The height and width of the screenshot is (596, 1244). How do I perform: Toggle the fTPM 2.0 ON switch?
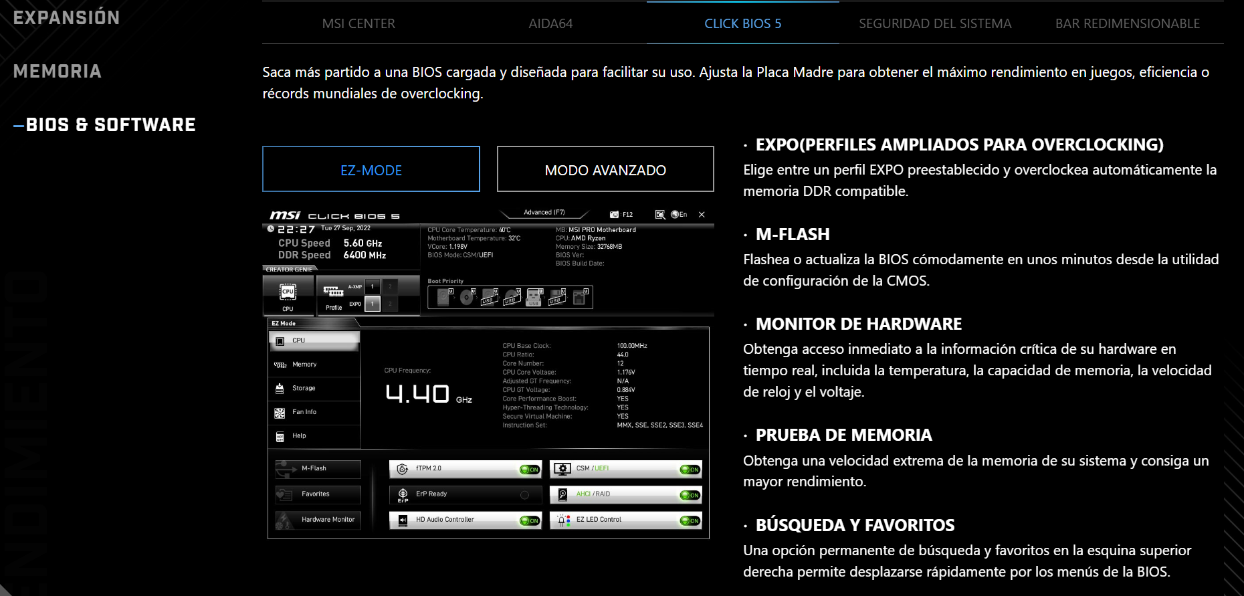coord(530,470)
